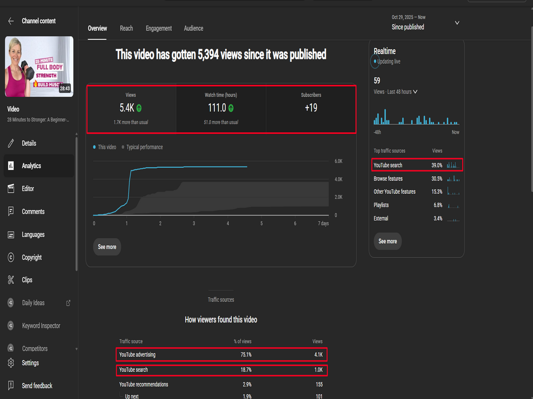The image size is (533, 399).
Task: Open the Send feedback link
Action: pos(37,386)
